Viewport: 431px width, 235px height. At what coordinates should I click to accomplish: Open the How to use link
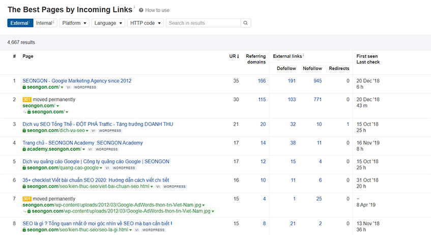coord(157,10)
